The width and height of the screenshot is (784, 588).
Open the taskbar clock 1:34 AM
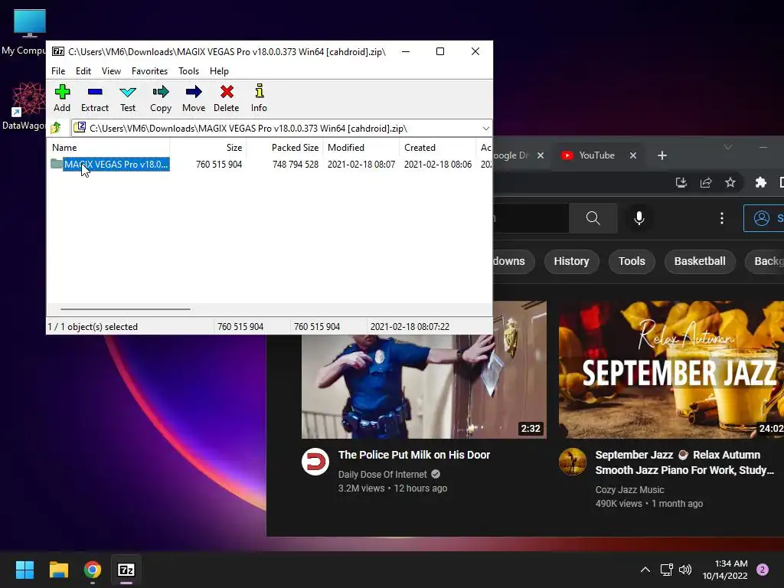(x=725, y=570)
